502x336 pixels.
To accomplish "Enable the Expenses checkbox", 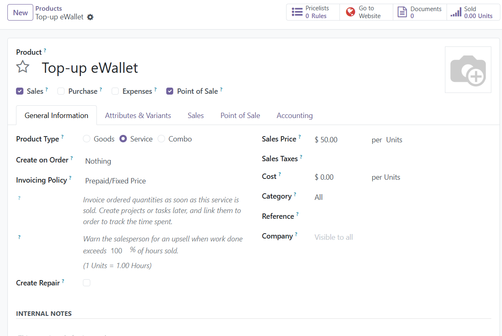I will pos(115,91).
